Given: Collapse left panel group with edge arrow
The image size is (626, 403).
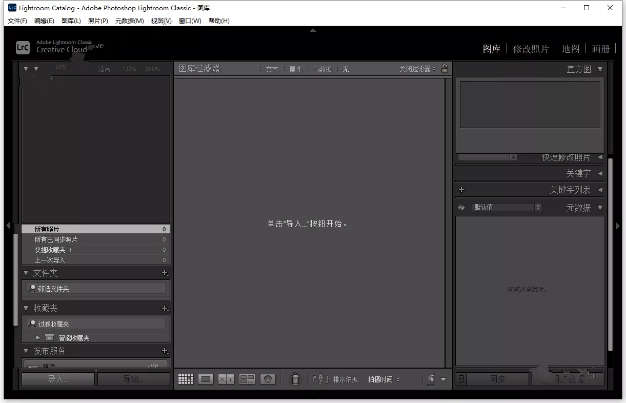Looking at the screenshot, I should (x=8, y=226).
